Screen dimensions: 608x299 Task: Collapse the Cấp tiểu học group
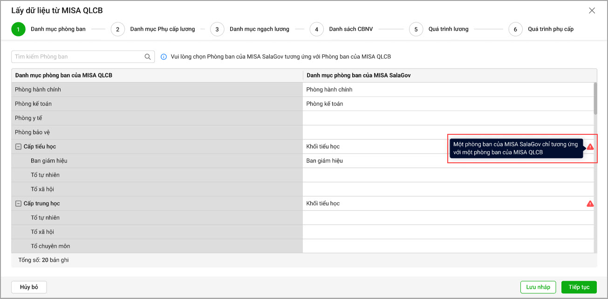point(18,147)
